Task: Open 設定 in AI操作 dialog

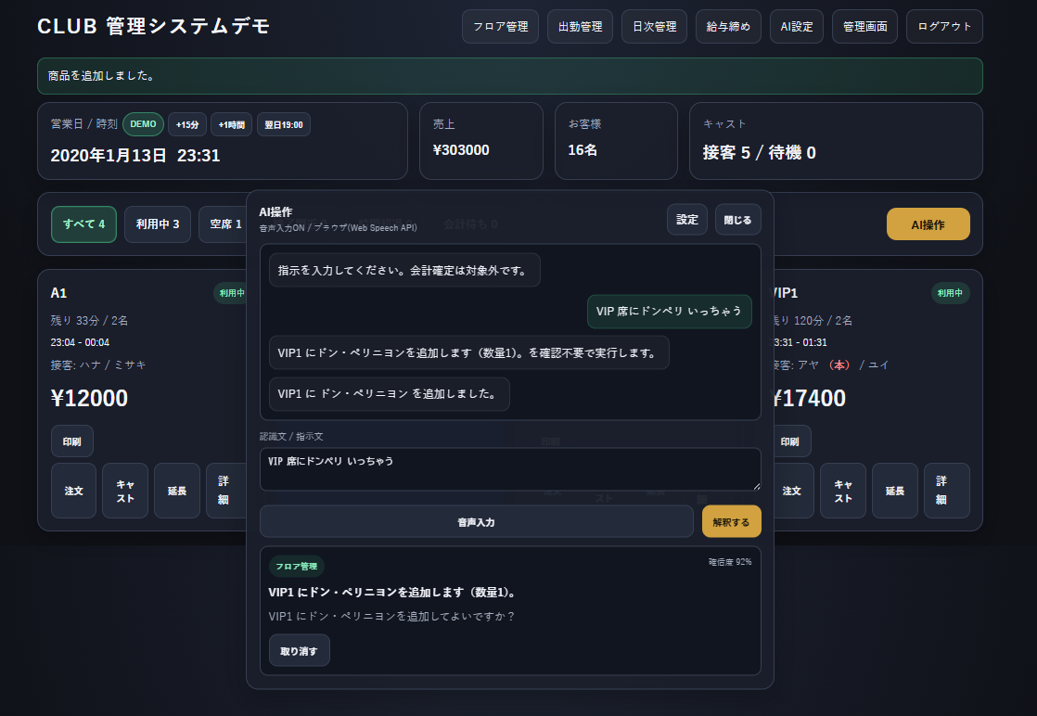Action: click(x=687, y=220)
